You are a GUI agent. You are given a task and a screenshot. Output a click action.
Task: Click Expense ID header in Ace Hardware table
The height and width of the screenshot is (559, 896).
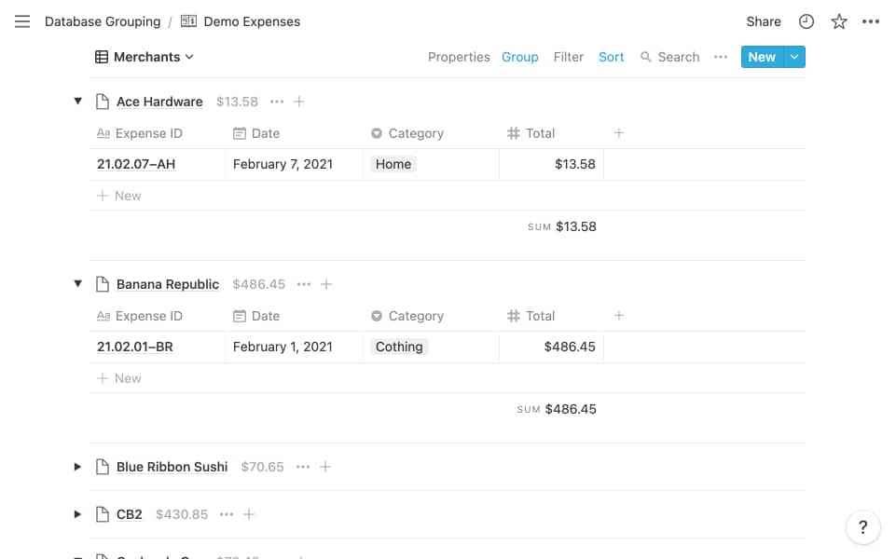[140, 133]
